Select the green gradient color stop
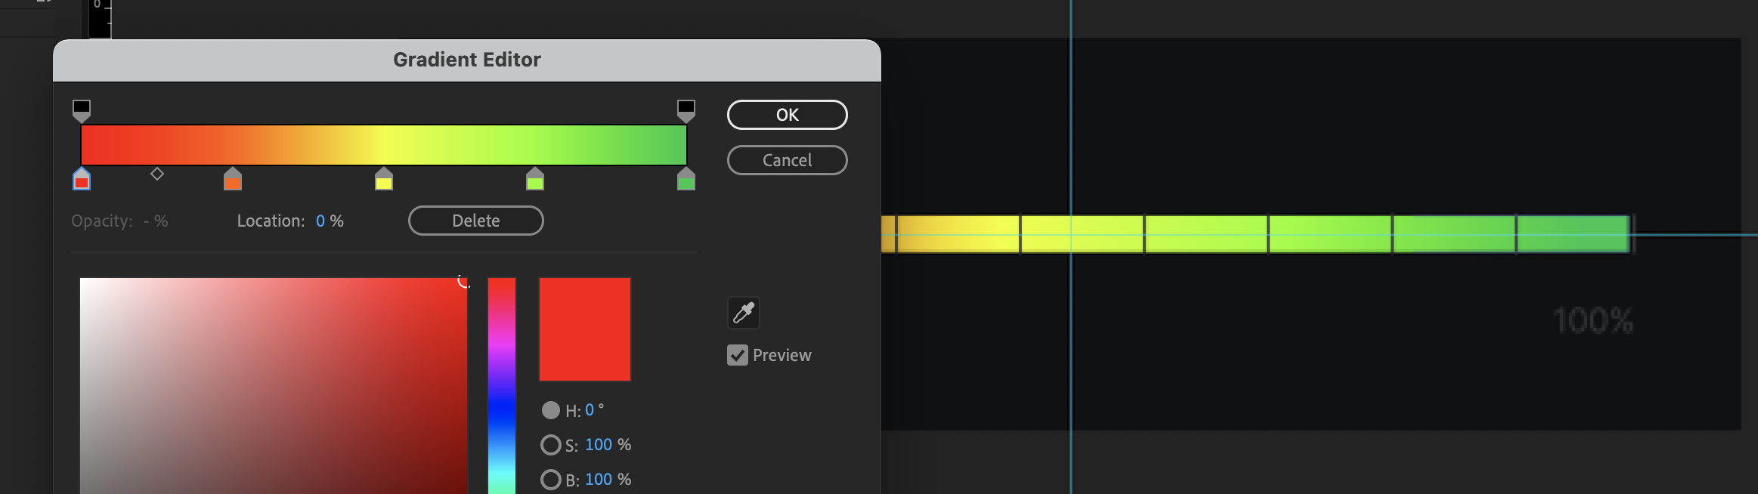The height and width of the screenshot is (494, 1758). pyautogui.click(x=686, y=180)
